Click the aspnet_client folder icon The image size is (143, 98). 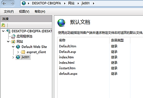(23, 52)
